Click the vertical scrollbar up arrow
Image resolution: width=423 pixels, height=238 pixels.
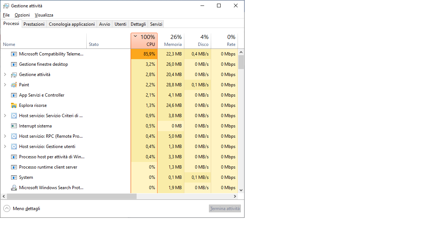click(x=241, y=52)
